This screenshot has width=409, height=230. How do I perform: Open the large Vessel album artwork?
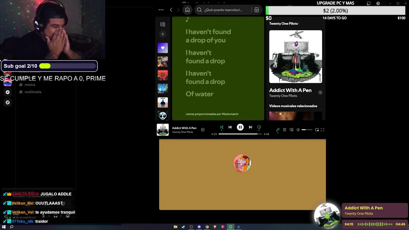point(296,57)
